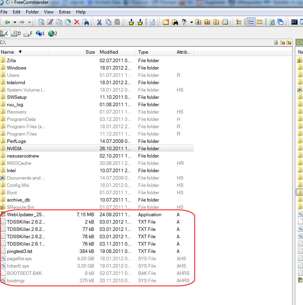Click the folder icon with blue asterisk

(198, 22)
